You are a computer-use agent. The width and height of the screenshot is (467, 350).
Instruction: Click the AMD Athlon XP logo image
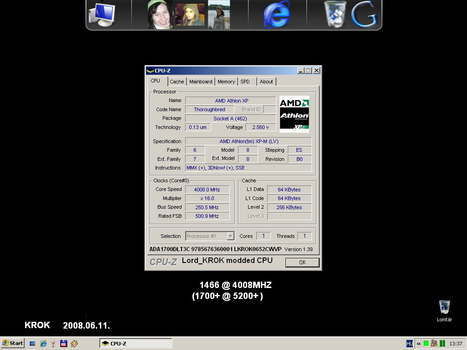point(294,114)
